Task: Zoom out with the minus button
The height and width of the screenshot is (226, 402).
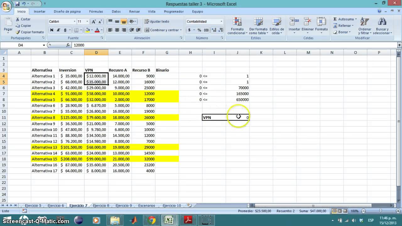Action: click(363, 211)
